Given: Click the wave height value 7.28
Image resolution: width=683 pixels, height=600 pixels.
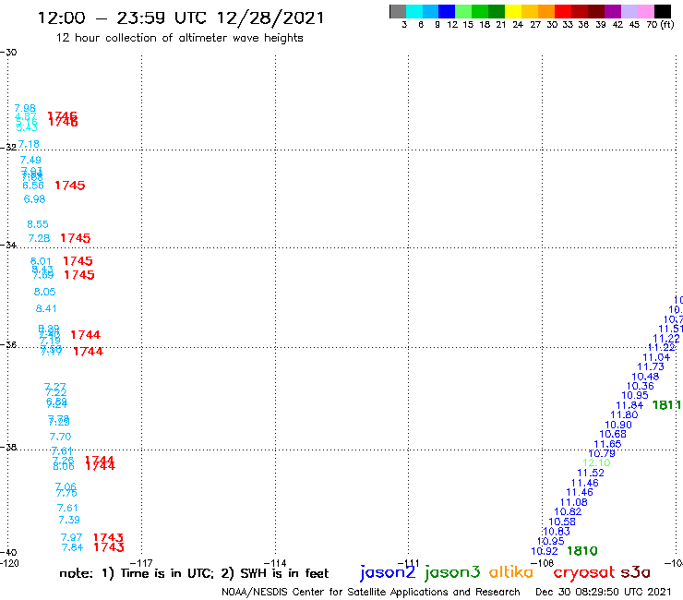Looking at the screenshot, I should point(39,238).
